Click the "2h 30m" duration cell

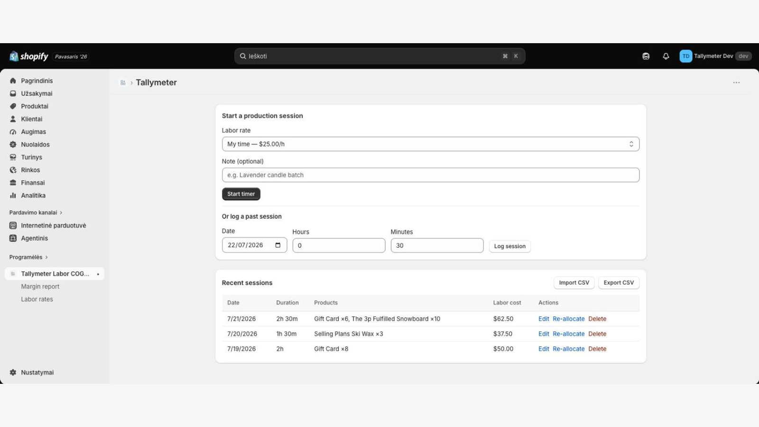(287, 319)
